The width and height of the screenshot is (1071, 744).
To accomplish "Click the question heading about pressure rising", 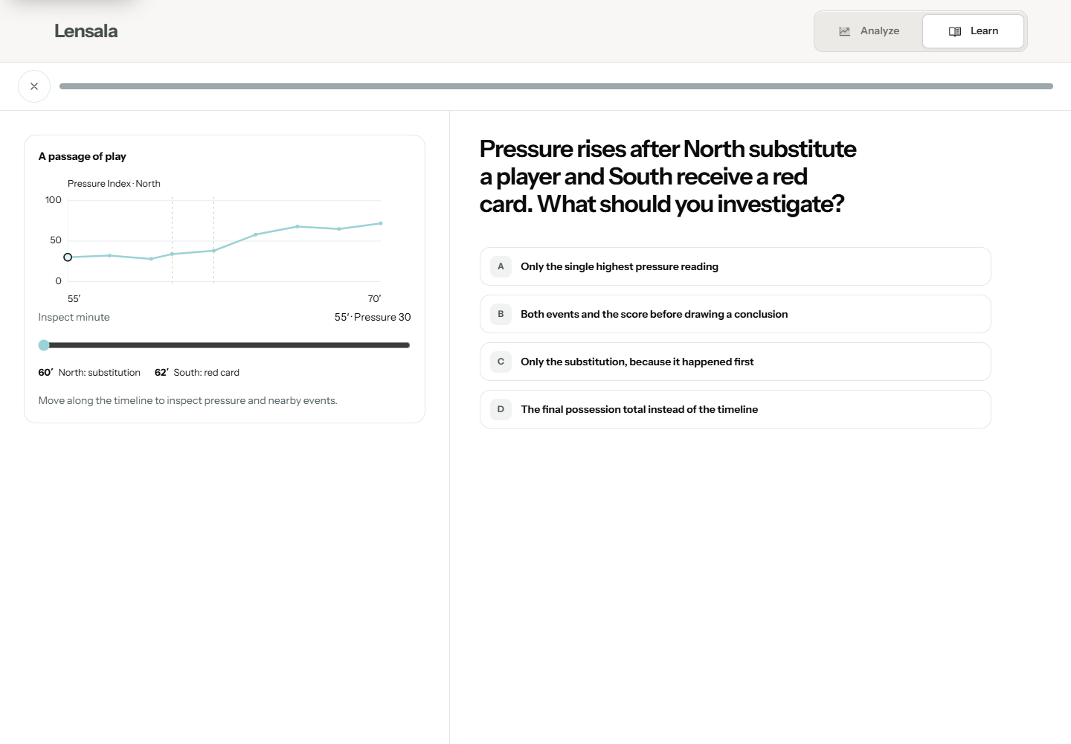I will pyautogui.click(x=668, y=176).
